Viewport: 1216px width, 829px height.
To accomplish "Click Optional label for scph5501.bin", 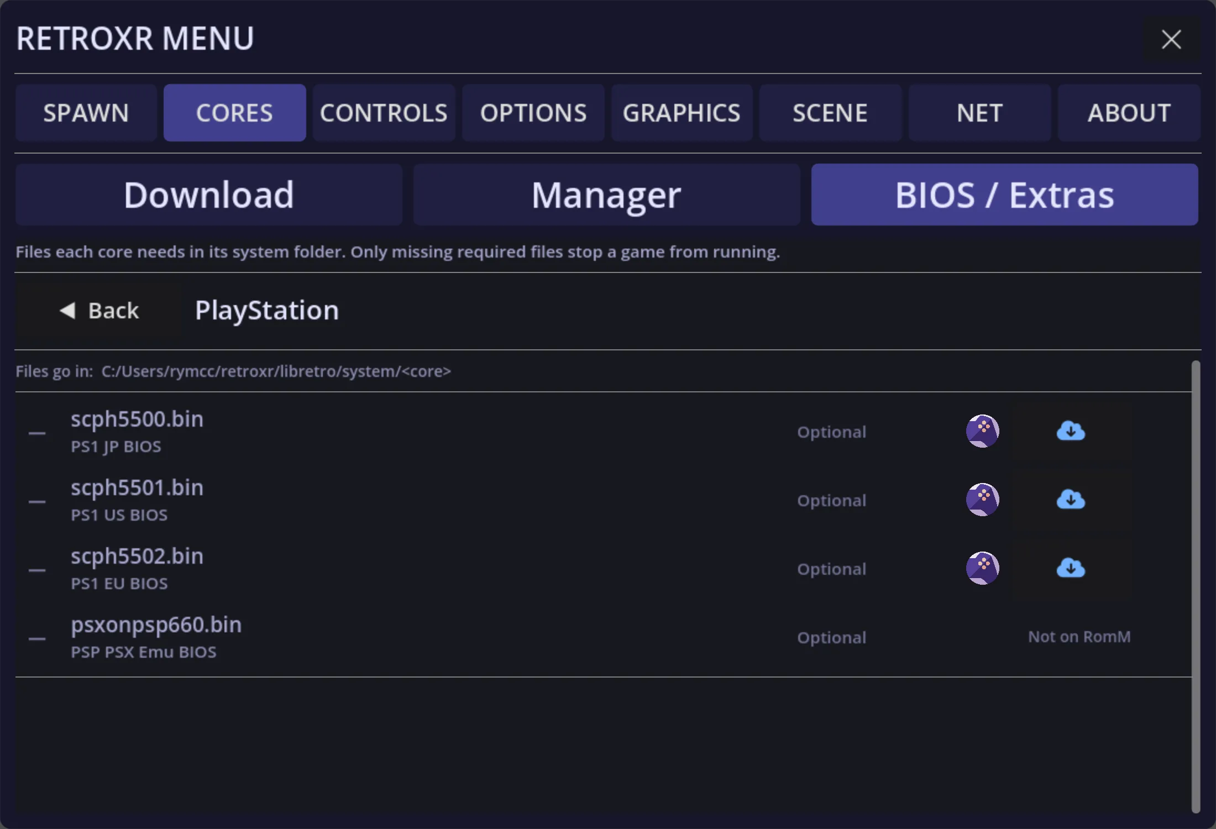I will pos(831,501).
